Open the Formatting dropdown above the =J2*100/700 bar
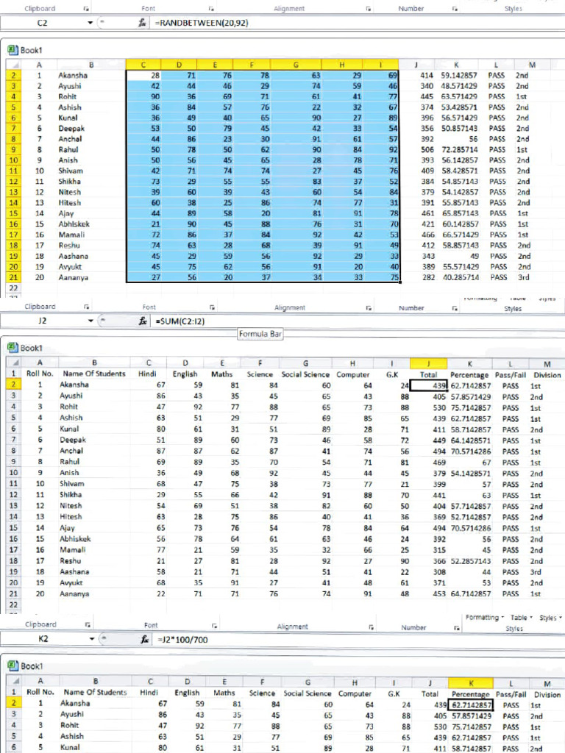The height and width of the screenshot is (753, 565). pyautogui.click(x=484, y=617)
